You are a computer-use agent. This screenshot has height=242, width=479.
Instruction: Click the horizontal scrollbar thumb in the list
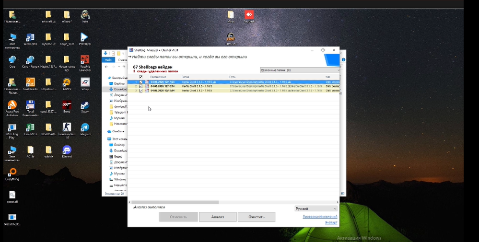(175, 202)
